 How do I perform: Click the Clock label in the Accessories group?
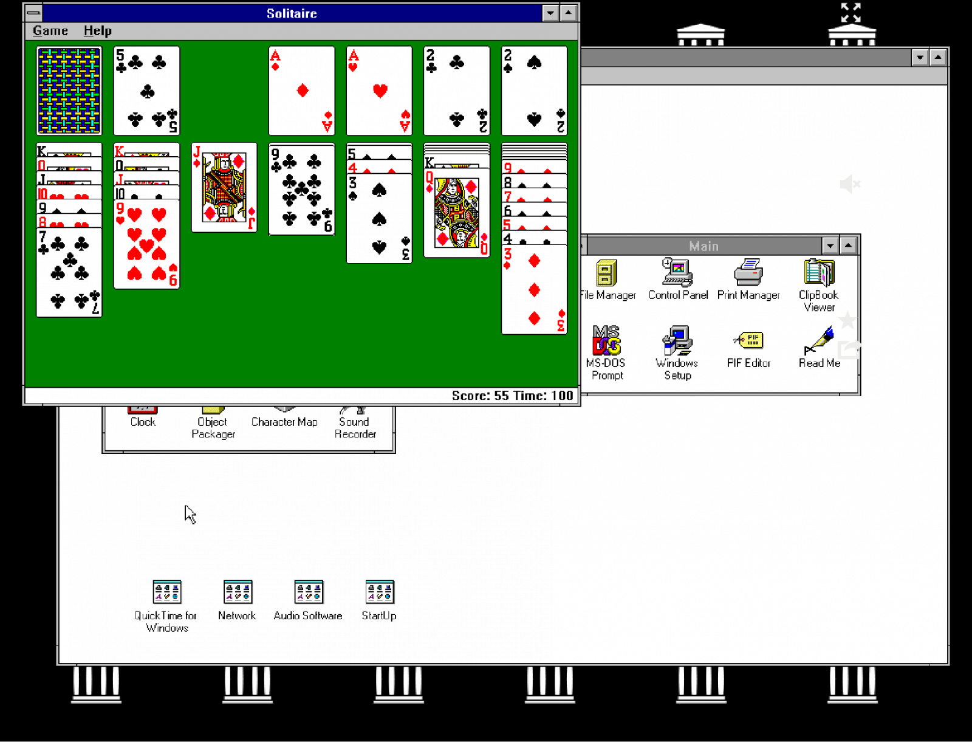click(143, 422)
